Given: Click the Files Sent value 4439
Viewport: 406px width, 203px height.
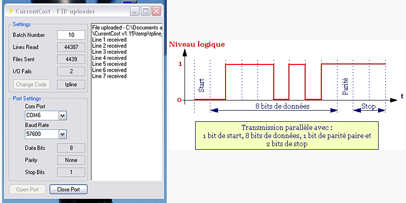Looking at the screenshot, I should 70,59.
